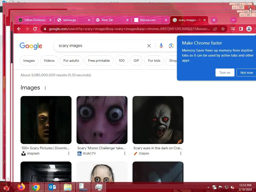Open Action Center flag tray icon
256x192 pixels.
tap(220, 187)
